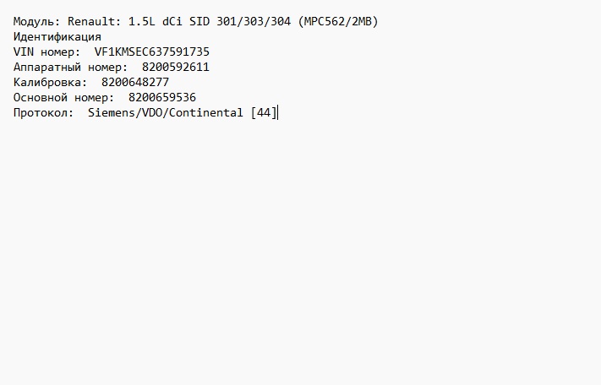
Task: Click the label Калибровка
Action: click(x=50, y=82)
